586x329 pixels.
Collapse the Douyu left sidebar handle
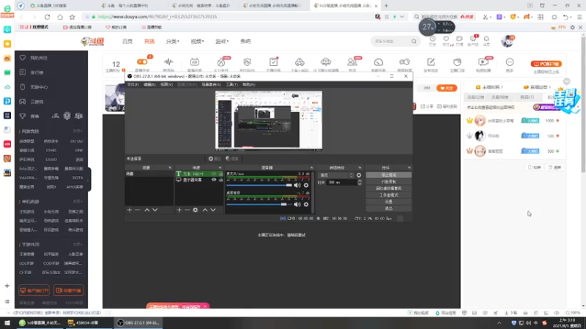coord(89,180)
